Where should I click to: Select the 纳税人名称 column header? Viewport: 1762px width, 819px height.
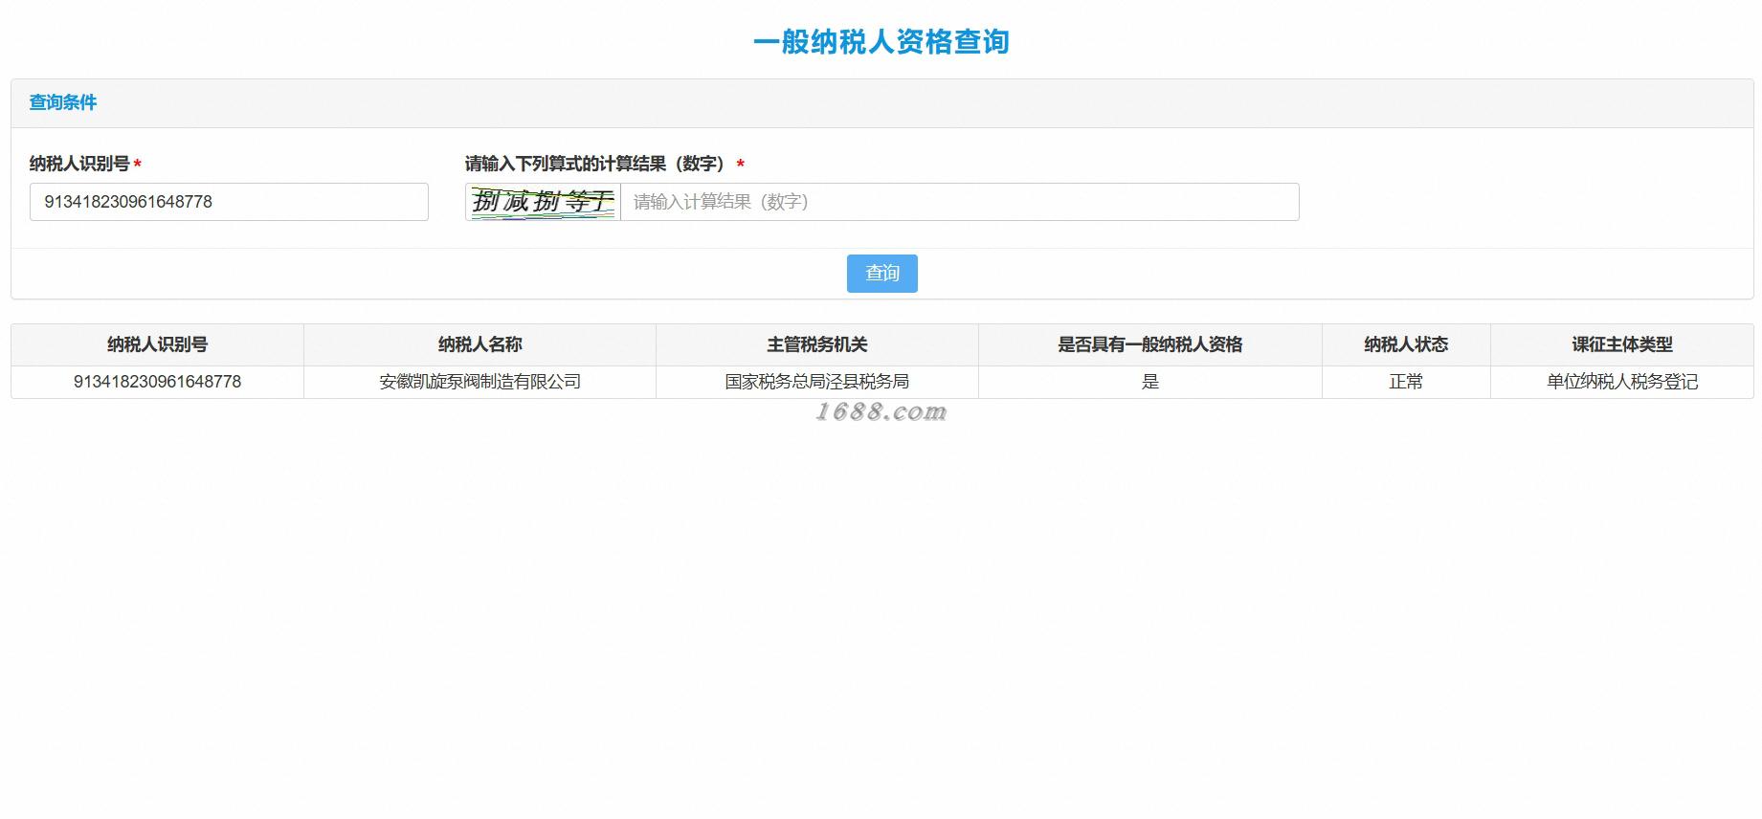click(x=480, y=344)
